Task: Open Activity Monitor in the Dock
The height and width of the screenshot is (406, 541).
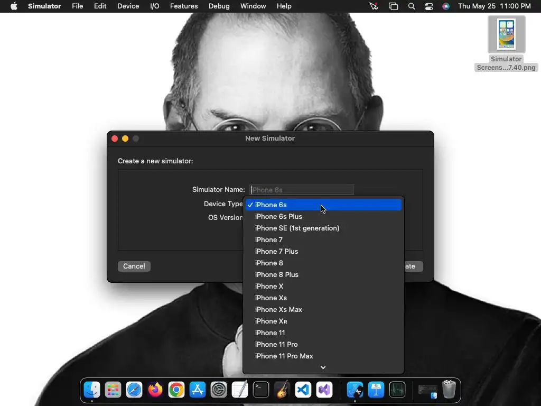Action: coord(397,390)
